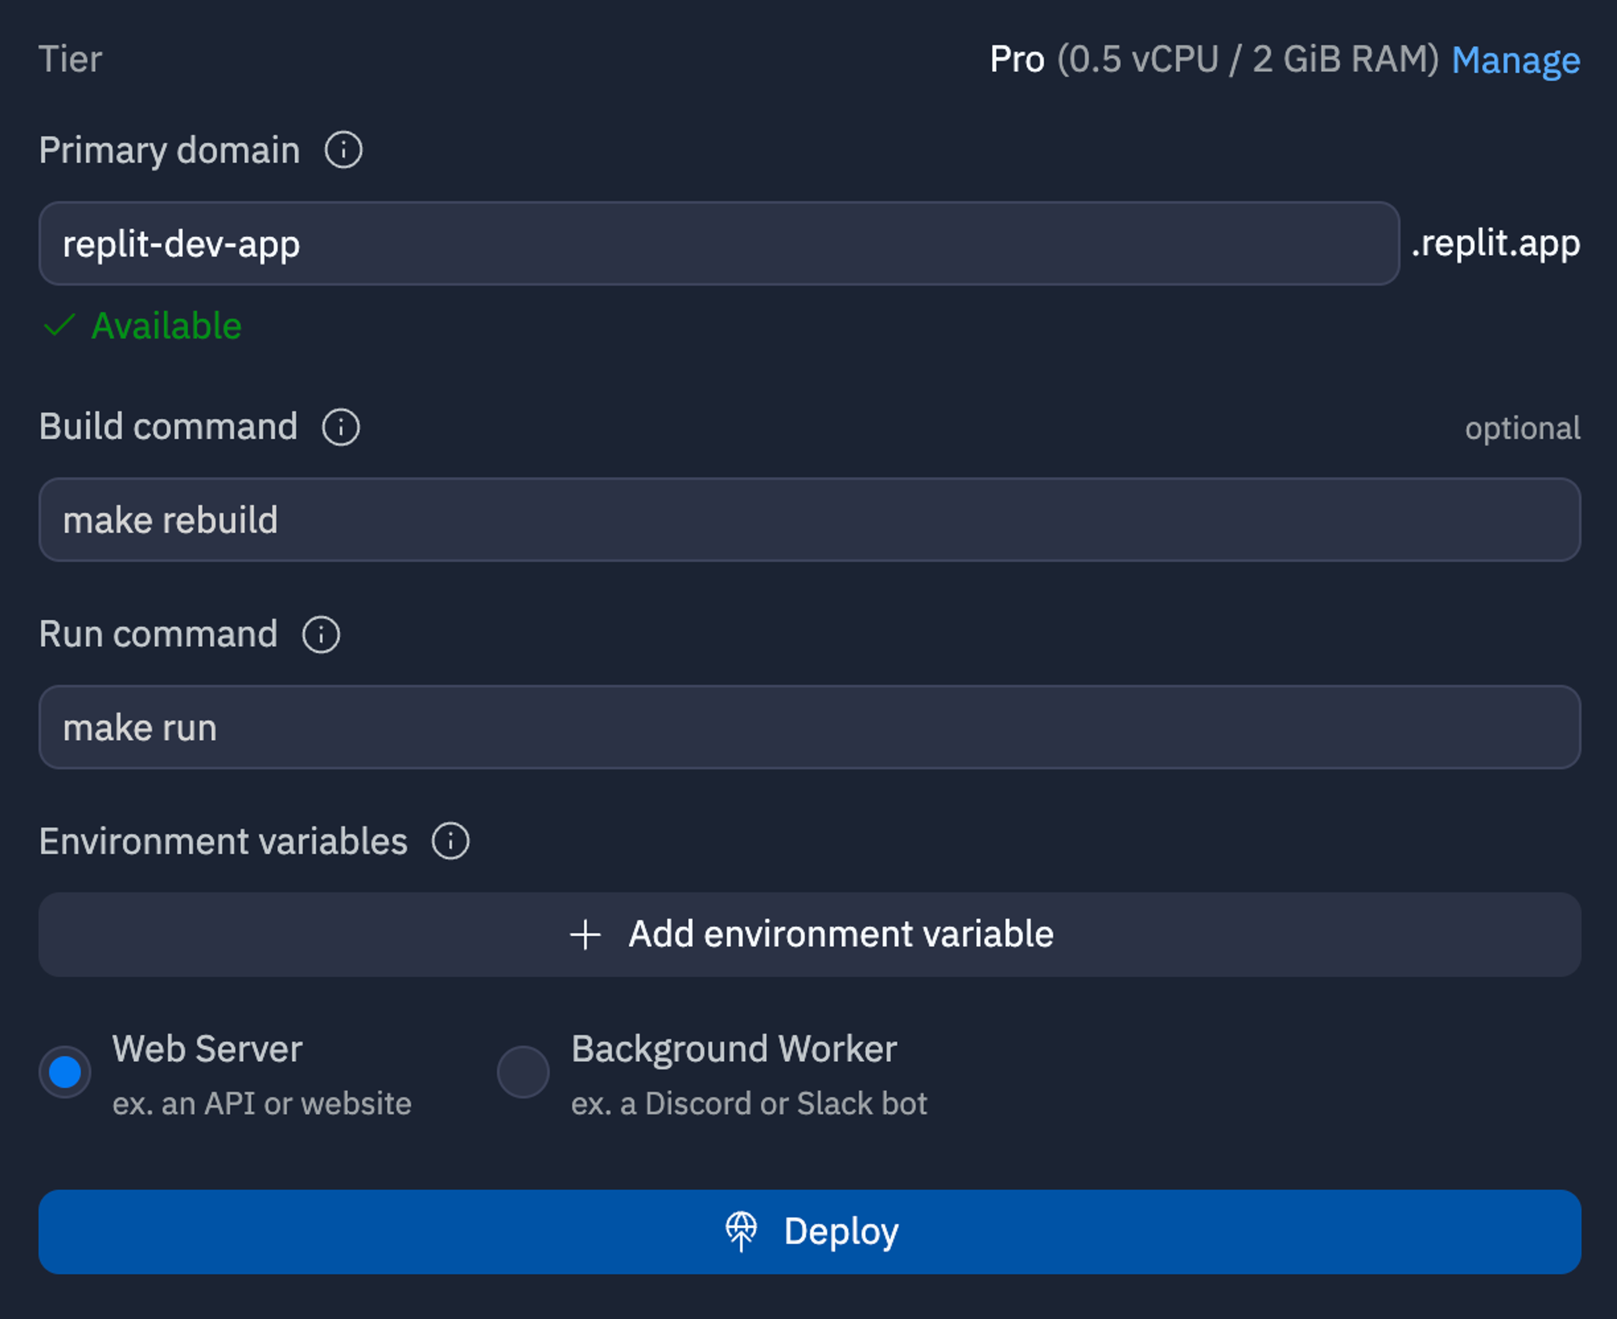
Task: Show the Environment variables info icon
Action: (451, 842)
